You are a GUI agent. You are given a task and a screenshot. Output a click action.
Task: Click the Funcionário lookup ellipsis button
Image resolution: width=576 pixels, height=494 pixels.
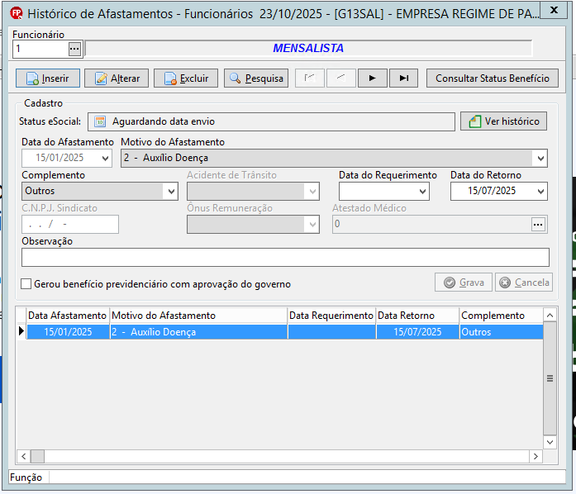click(74, 49)
